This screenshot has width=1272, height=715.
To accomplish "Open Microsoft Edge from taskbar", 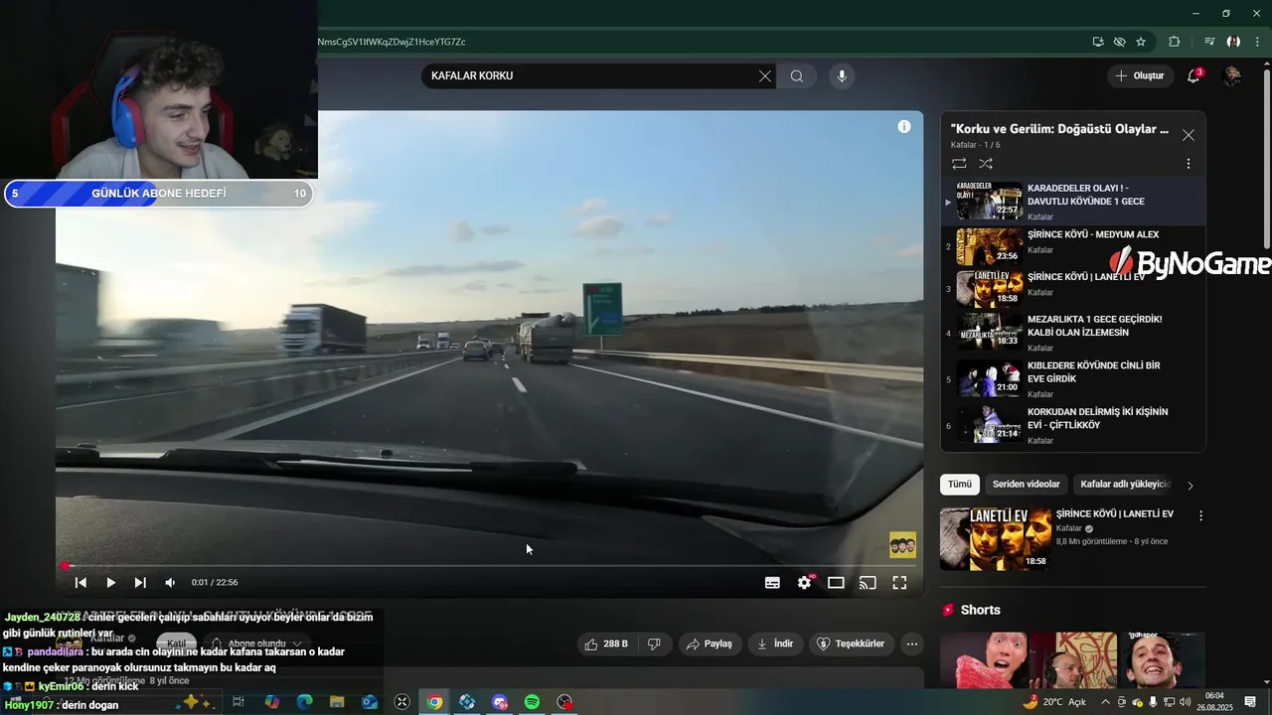I will (x=304, y=702).
